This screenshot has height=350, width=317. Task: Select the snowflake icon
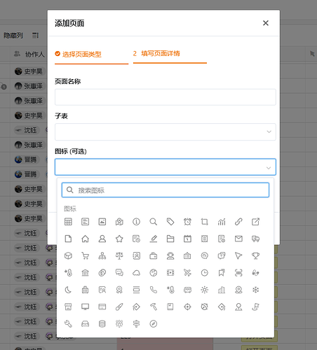click(x=255, y=290)
